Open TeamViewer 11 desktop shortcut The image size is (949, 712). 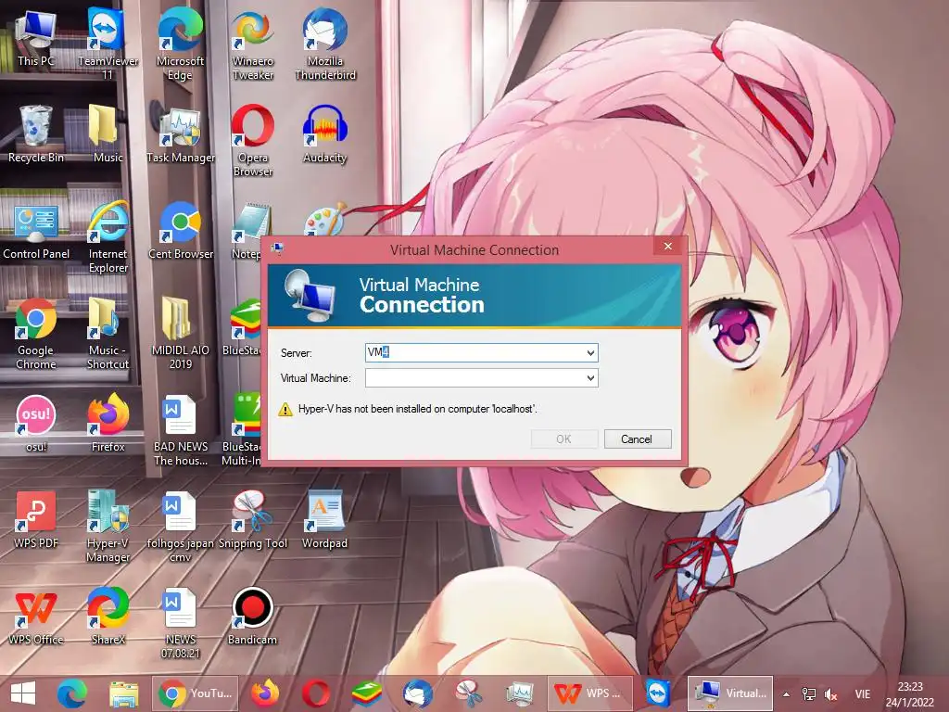[x=108, y=44]
